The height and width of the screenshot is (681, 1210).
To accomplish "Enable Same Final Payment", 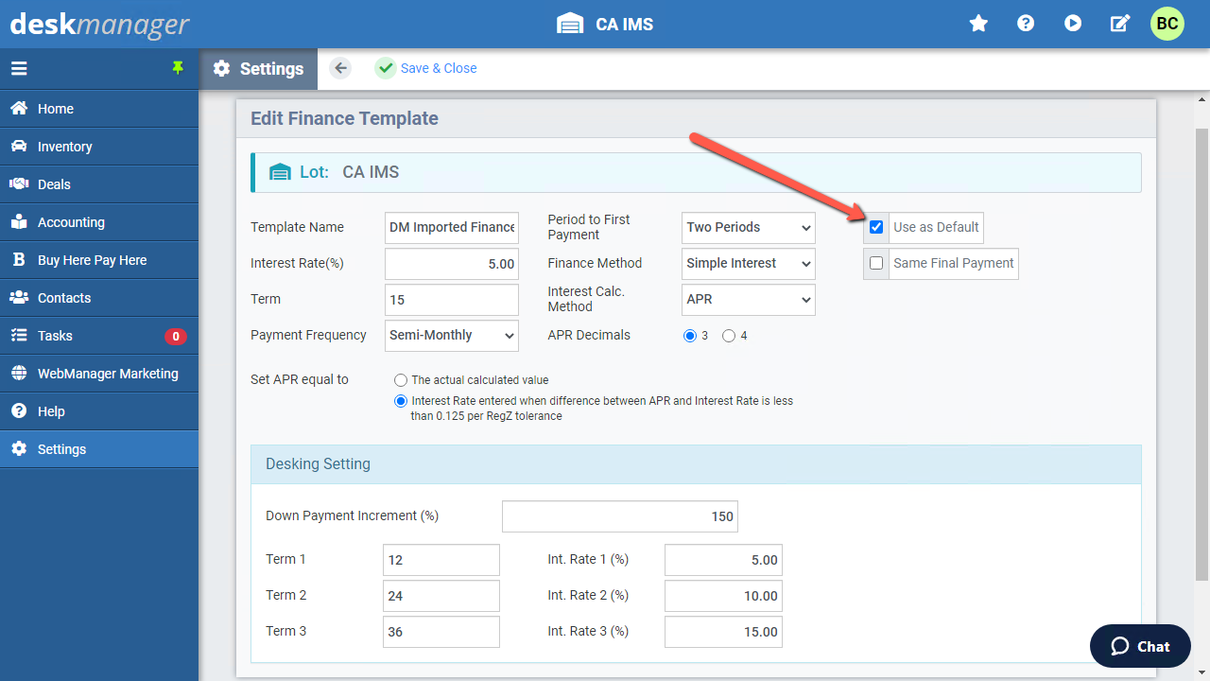I will (876, 263).
